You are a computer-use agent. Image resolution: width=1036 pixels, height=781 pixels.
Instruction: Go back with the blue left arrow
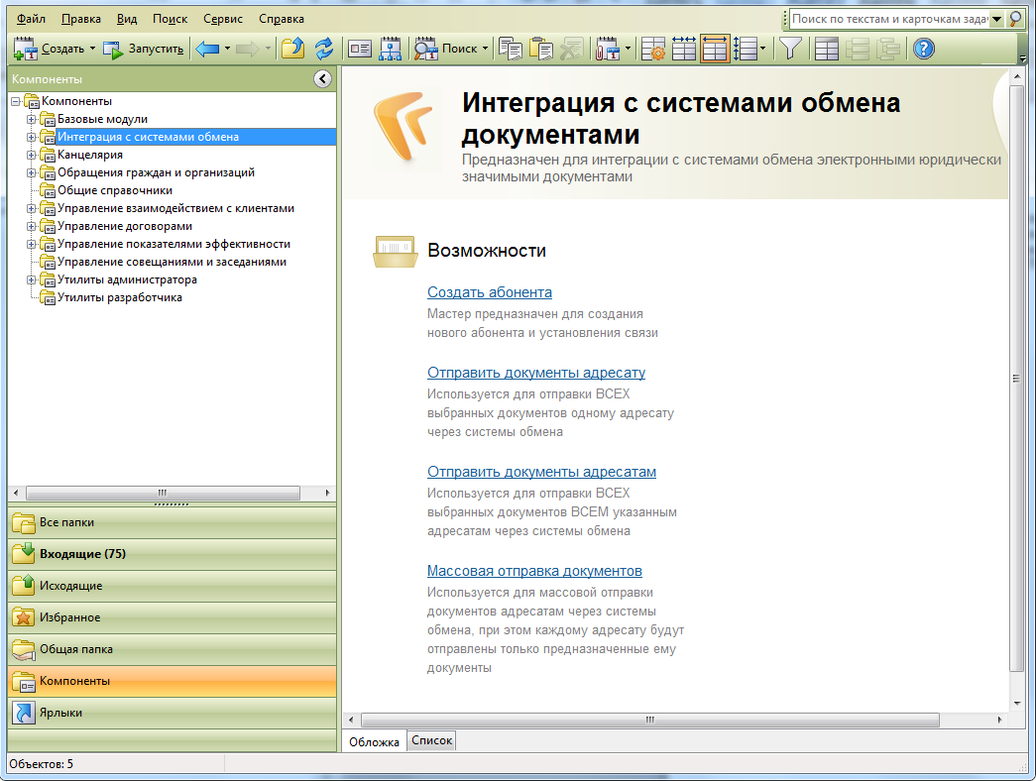pyautogui.click(x=207, y=49)
